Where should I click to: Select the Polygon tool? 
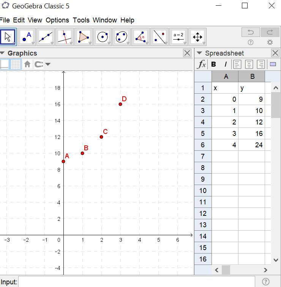point(84,37)
